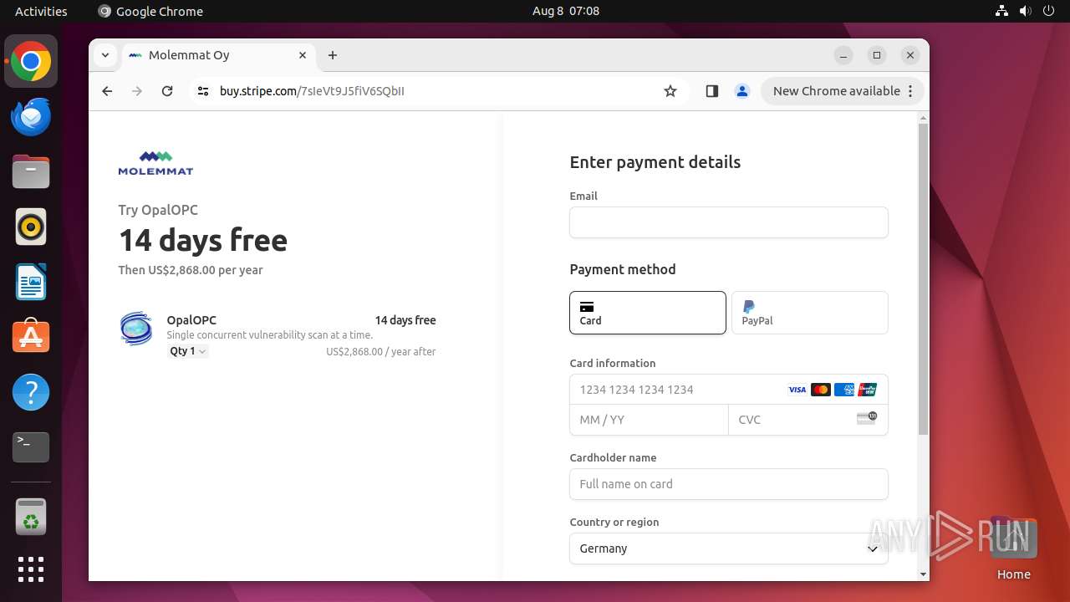Click the Visa card brand icon
Viewport: 1070px width, 602px height.
797,390
